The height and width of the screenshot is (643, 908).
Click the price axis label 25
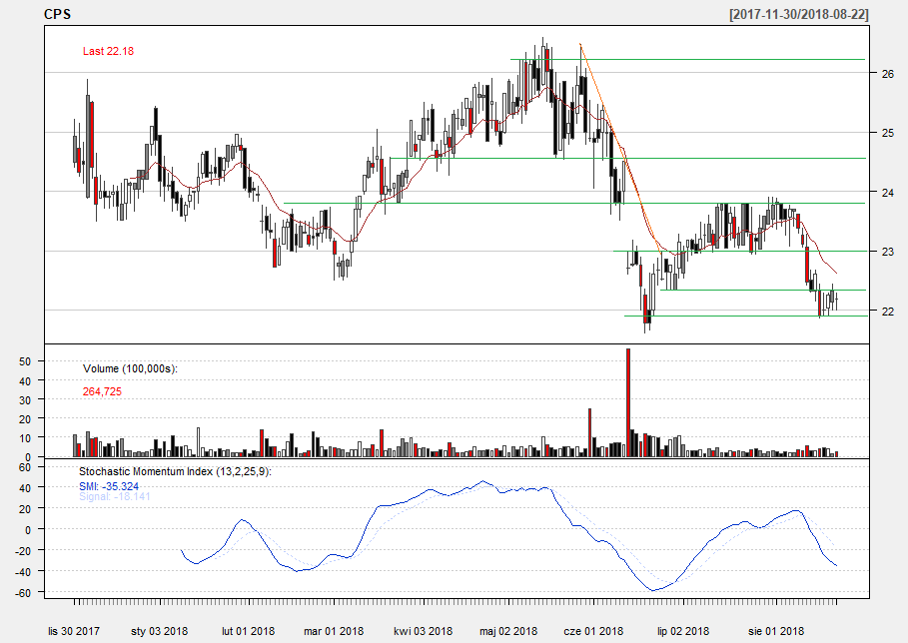point(888,133)
